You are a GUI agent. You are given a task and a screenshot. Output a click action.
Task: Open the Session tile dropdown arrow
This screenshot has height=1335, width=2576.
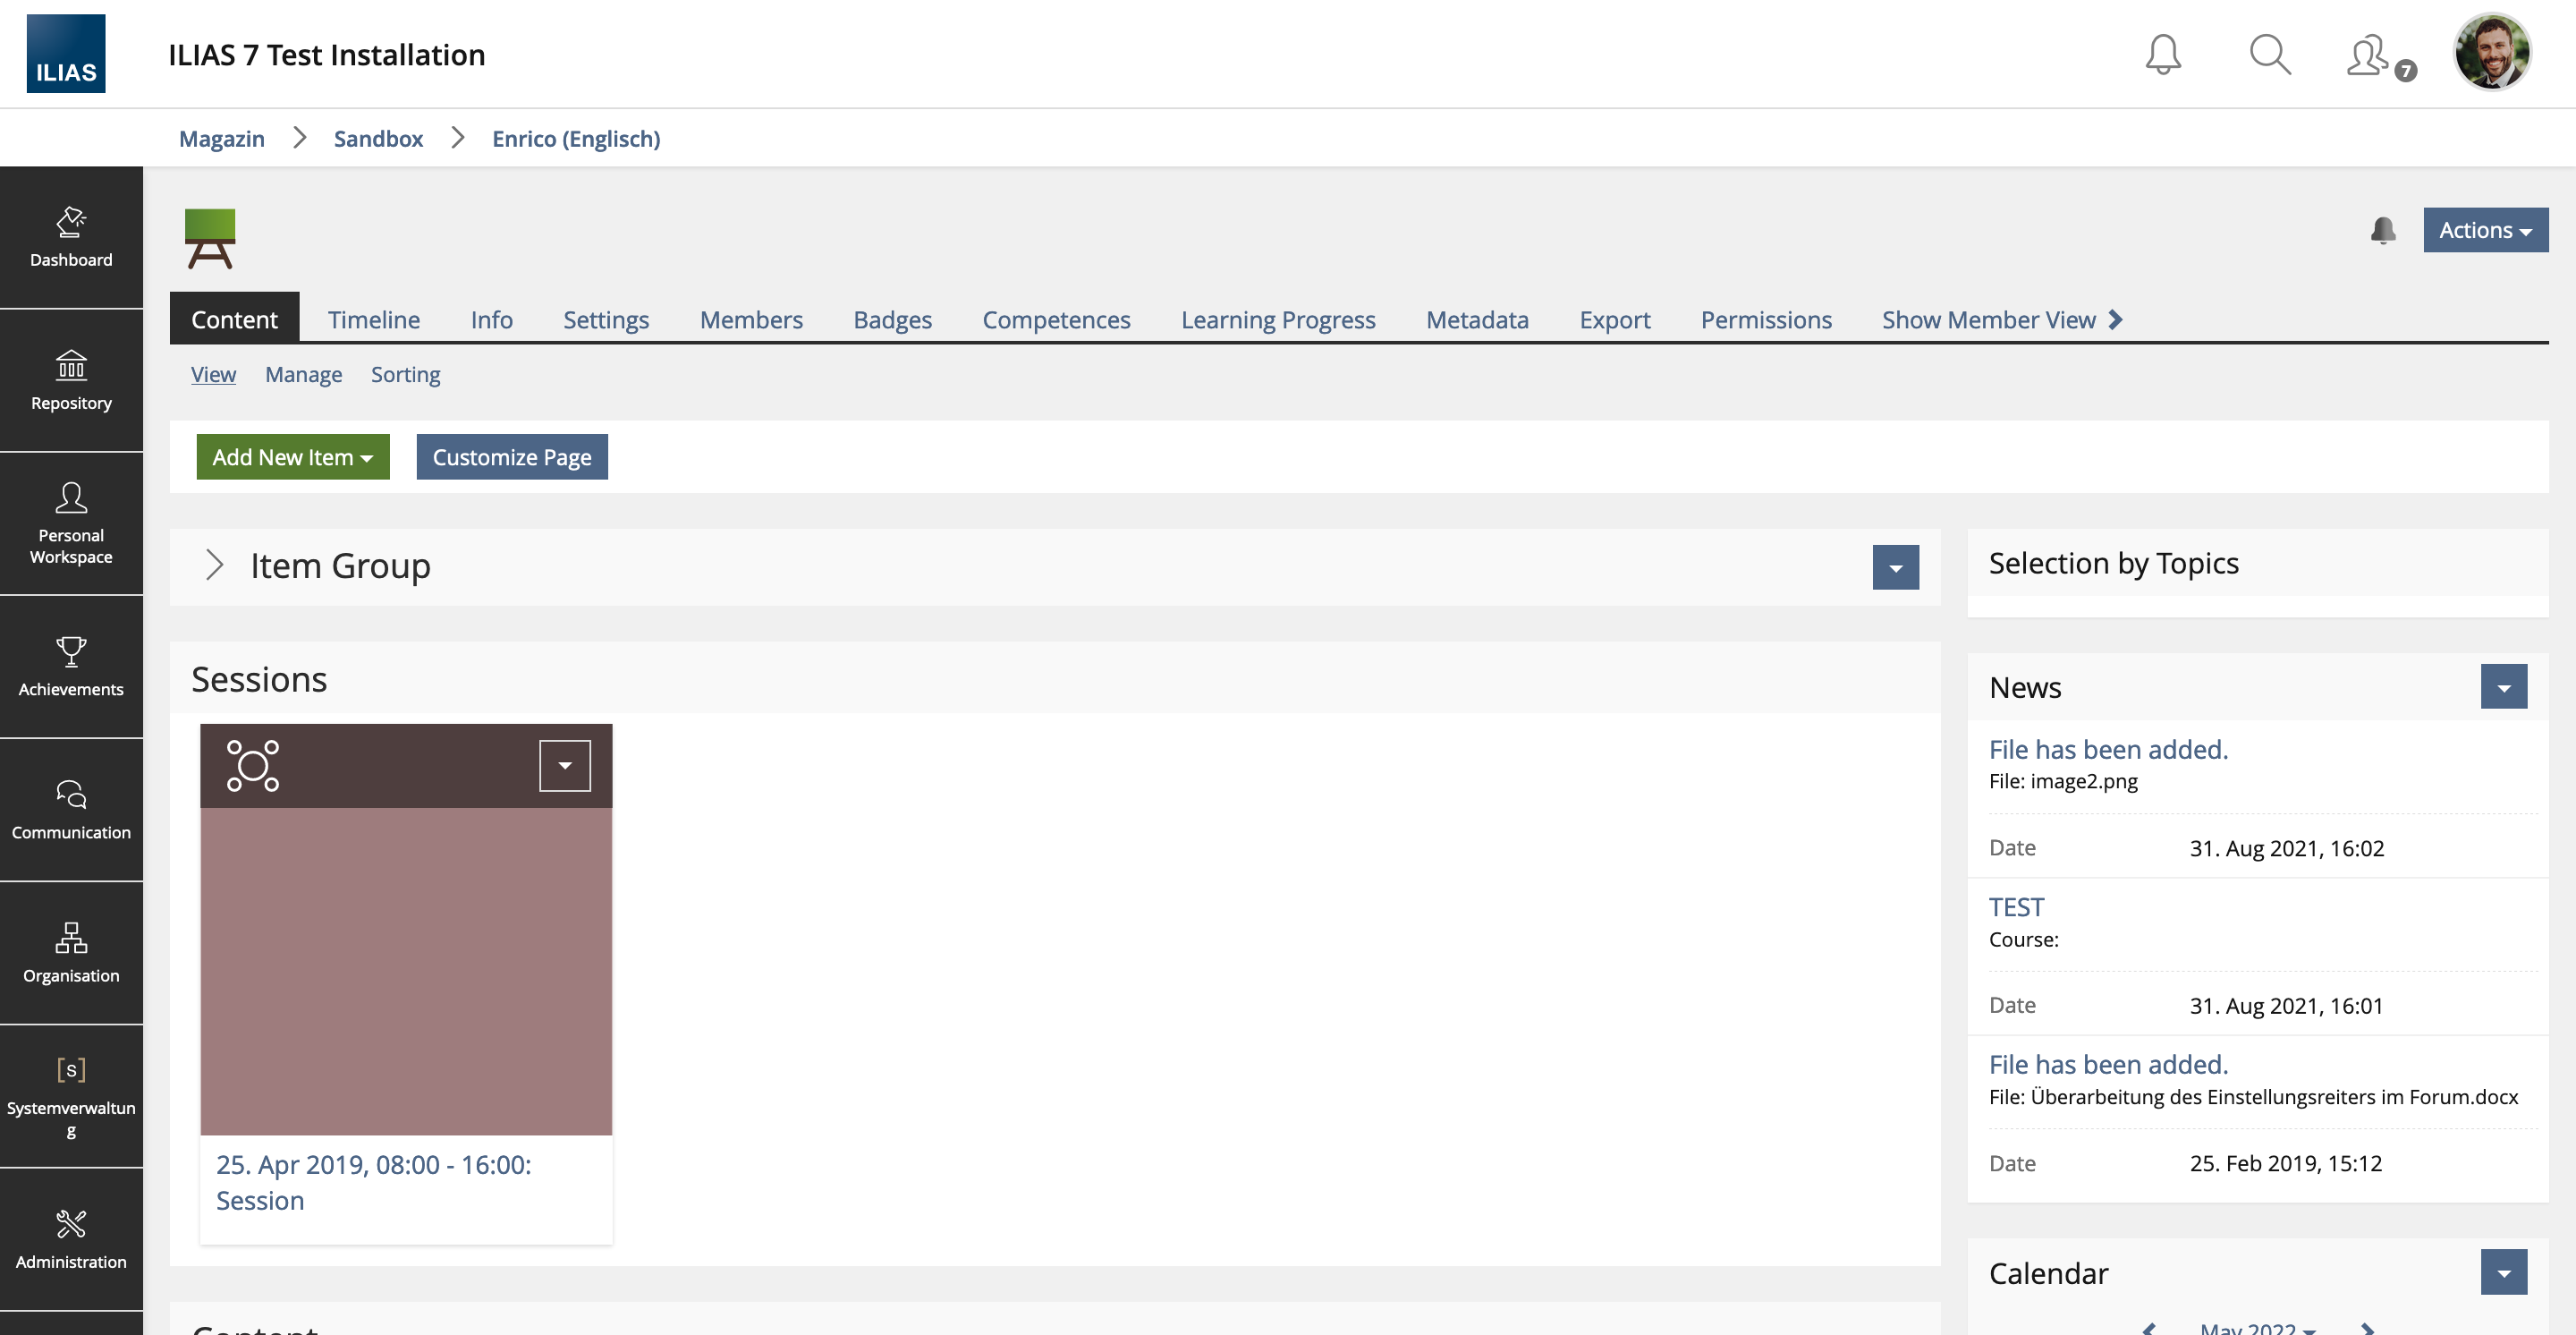point(564,766)
